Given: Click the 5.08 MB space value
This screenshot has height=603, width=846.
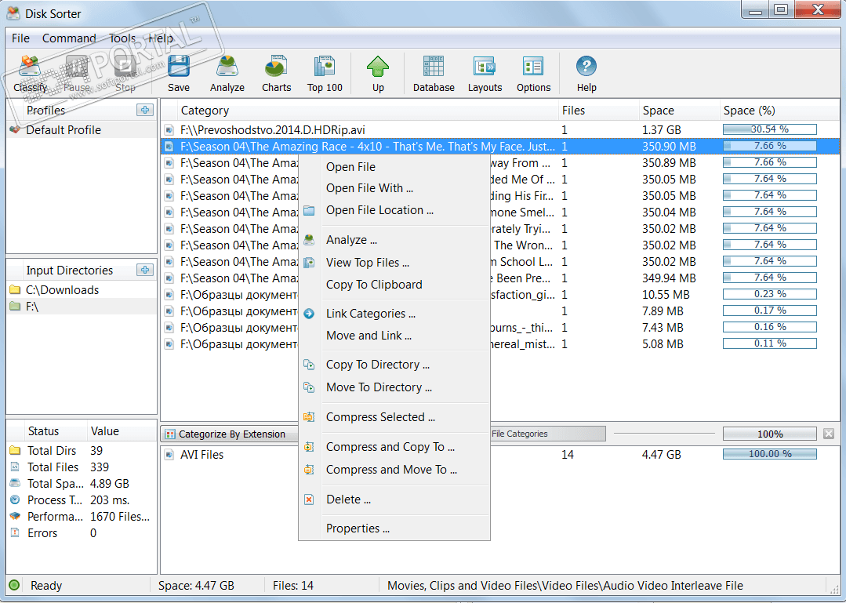Looking at the screenshot, I should click(662, 344).
